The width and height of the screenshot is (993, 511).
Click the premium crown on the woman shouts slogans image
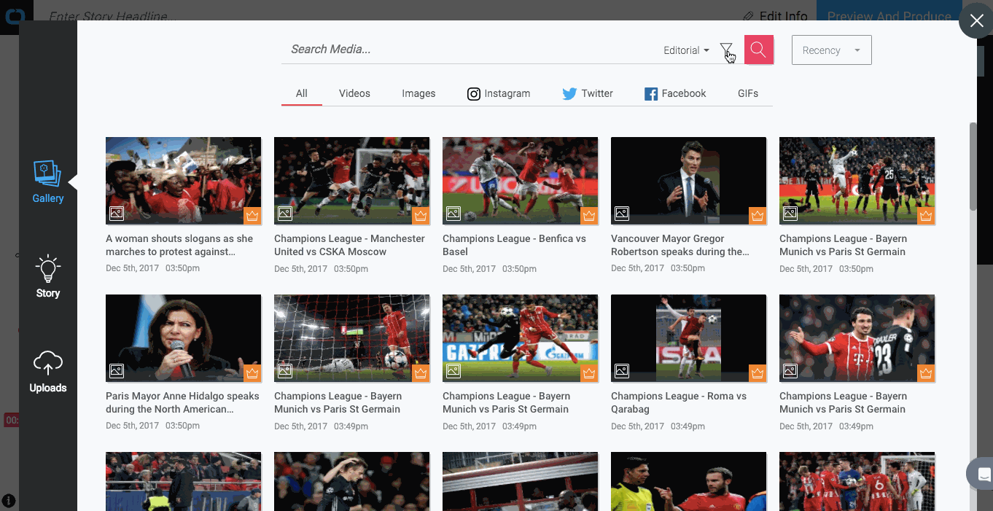pyautogui.click(x=252, y=215)
